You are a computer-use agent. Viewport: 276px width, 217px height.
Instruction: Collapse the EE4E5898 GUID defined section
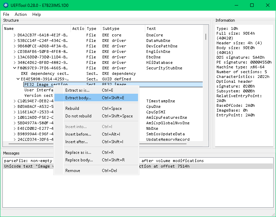pos(18,79)
